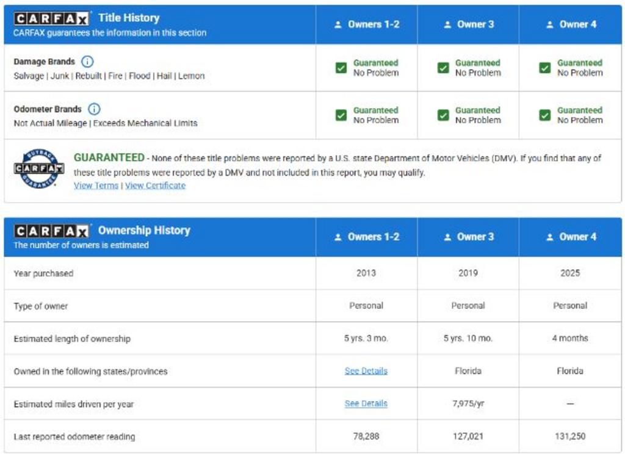Click the 5 yrs. 10 mo. value
Screen dimensions: 625x462
(468, 339)
